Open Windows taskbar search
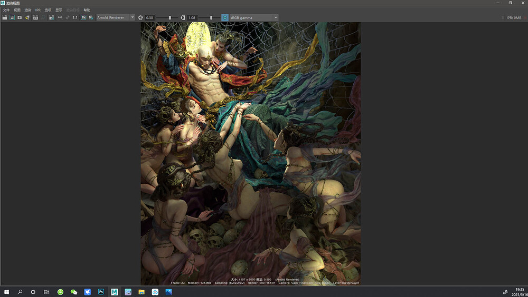528x297 pixels. (x=20, y=292)
